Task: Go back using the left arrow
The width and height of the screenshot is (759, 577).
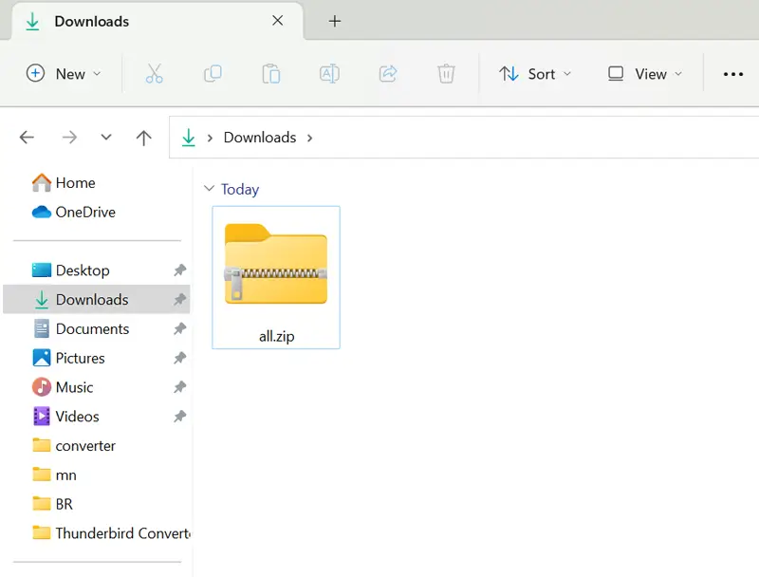Action: pos(27,138)
